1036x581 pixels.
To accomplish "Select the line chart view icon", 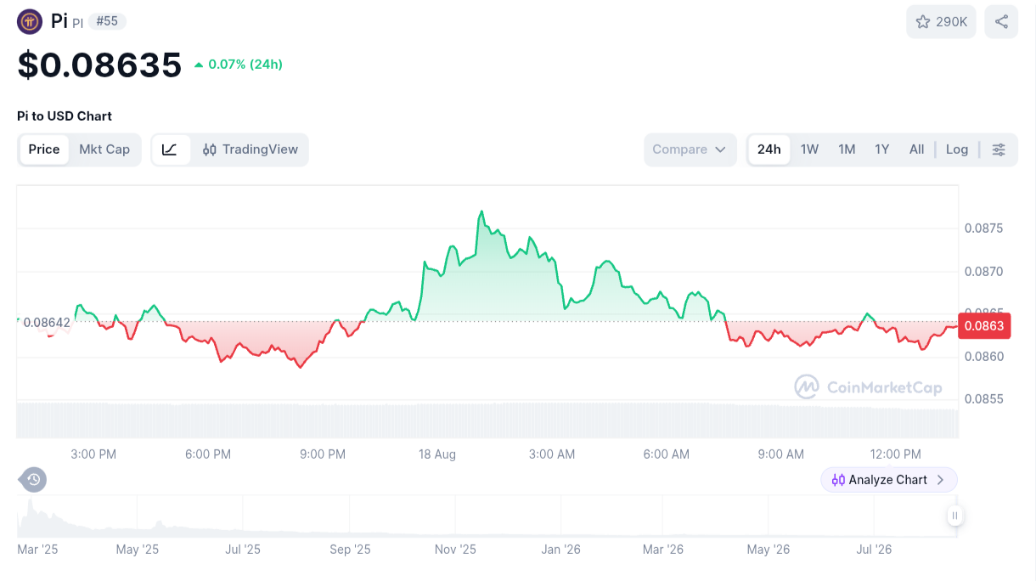I will (171, 149).
